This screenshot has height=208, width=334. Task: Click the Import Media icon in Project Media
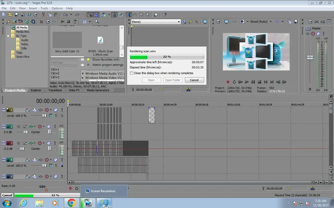[x=14, y=22]
